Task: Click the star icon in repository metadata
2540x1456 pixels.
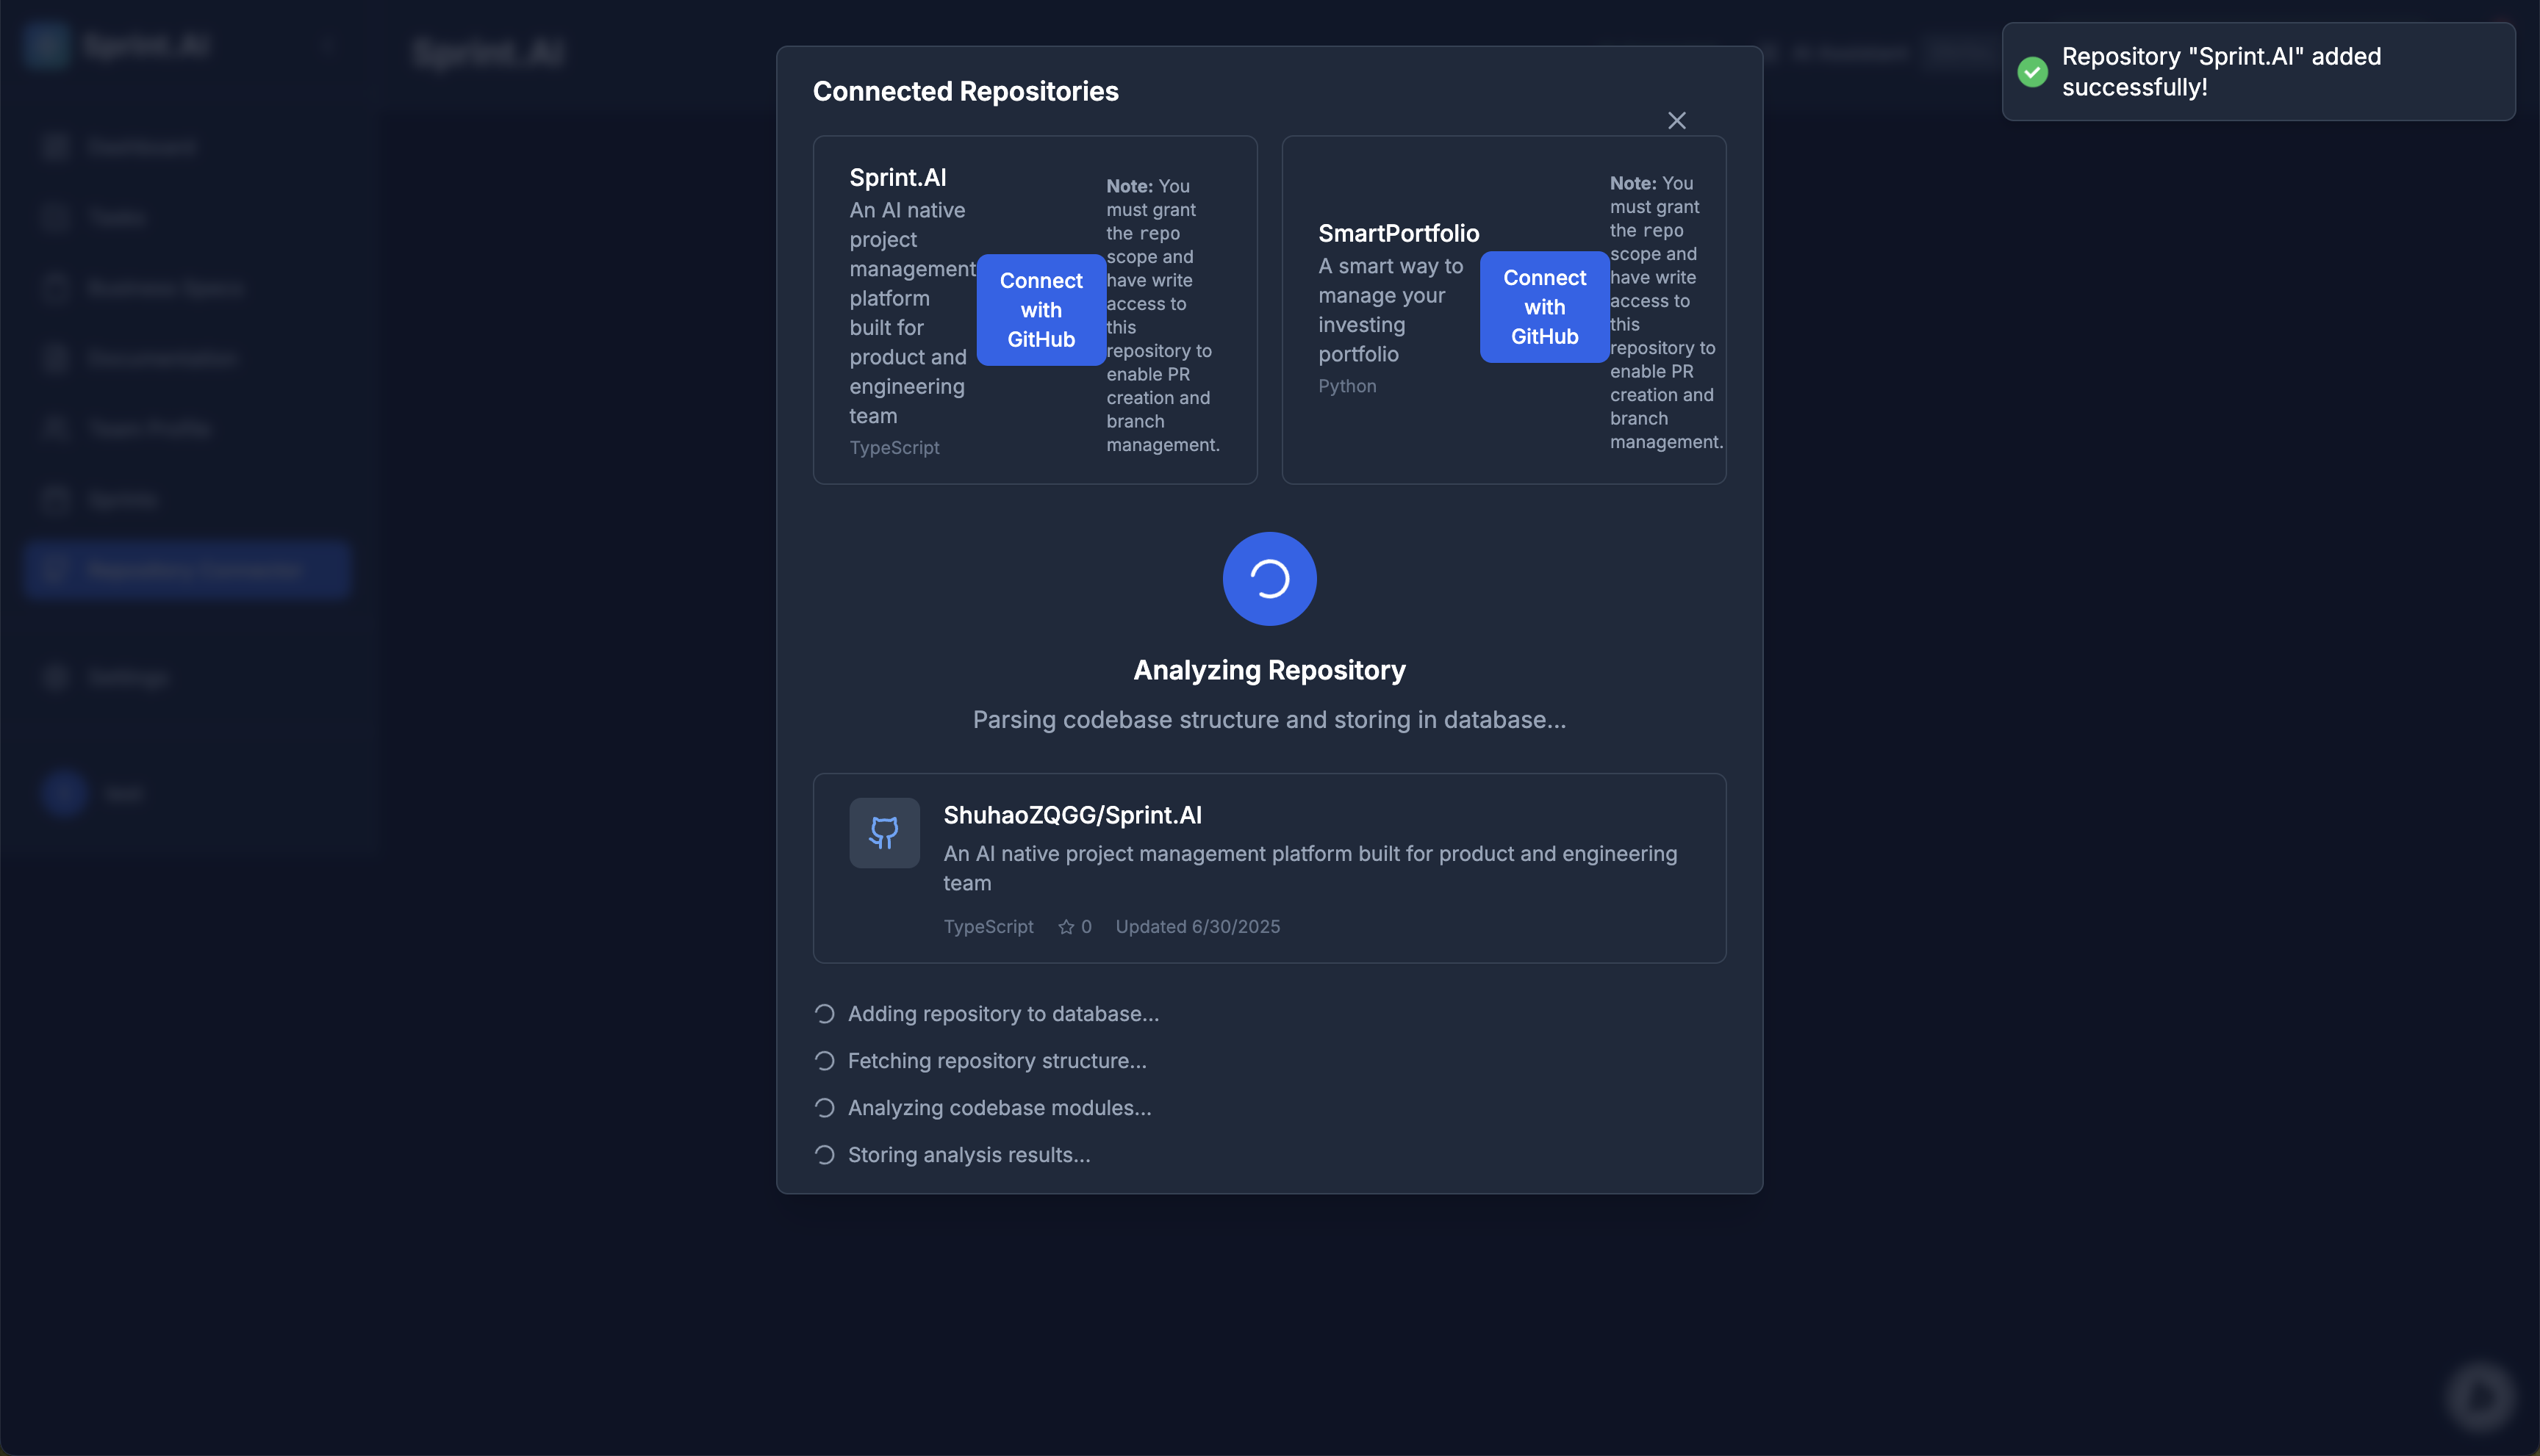Action: coord(1066,927)
